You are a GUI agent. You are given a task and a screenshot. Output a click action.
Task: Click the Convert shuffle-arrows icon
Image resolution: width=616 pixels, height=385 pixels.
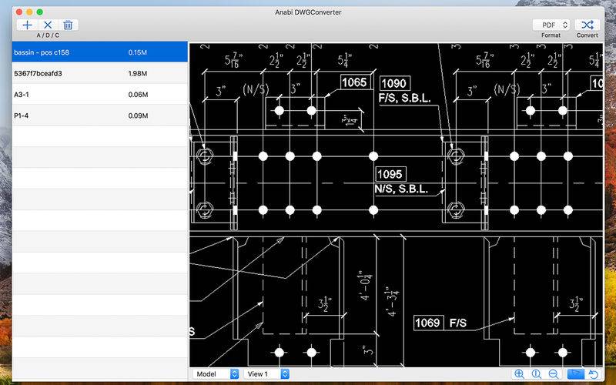coord(588,25)
